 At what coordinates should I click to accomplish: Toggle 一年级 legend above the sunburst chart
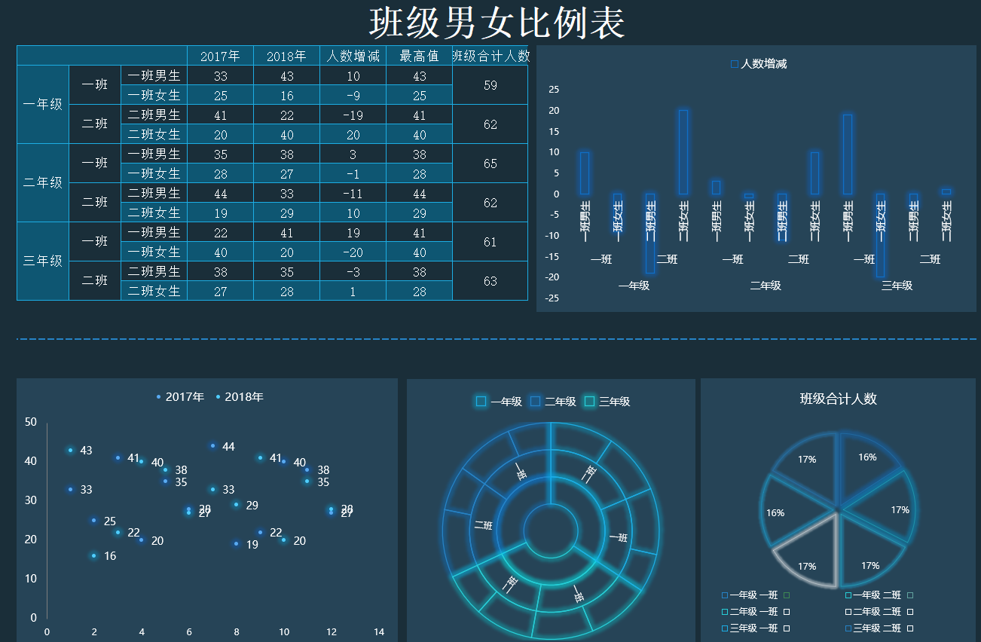point(499,402)
